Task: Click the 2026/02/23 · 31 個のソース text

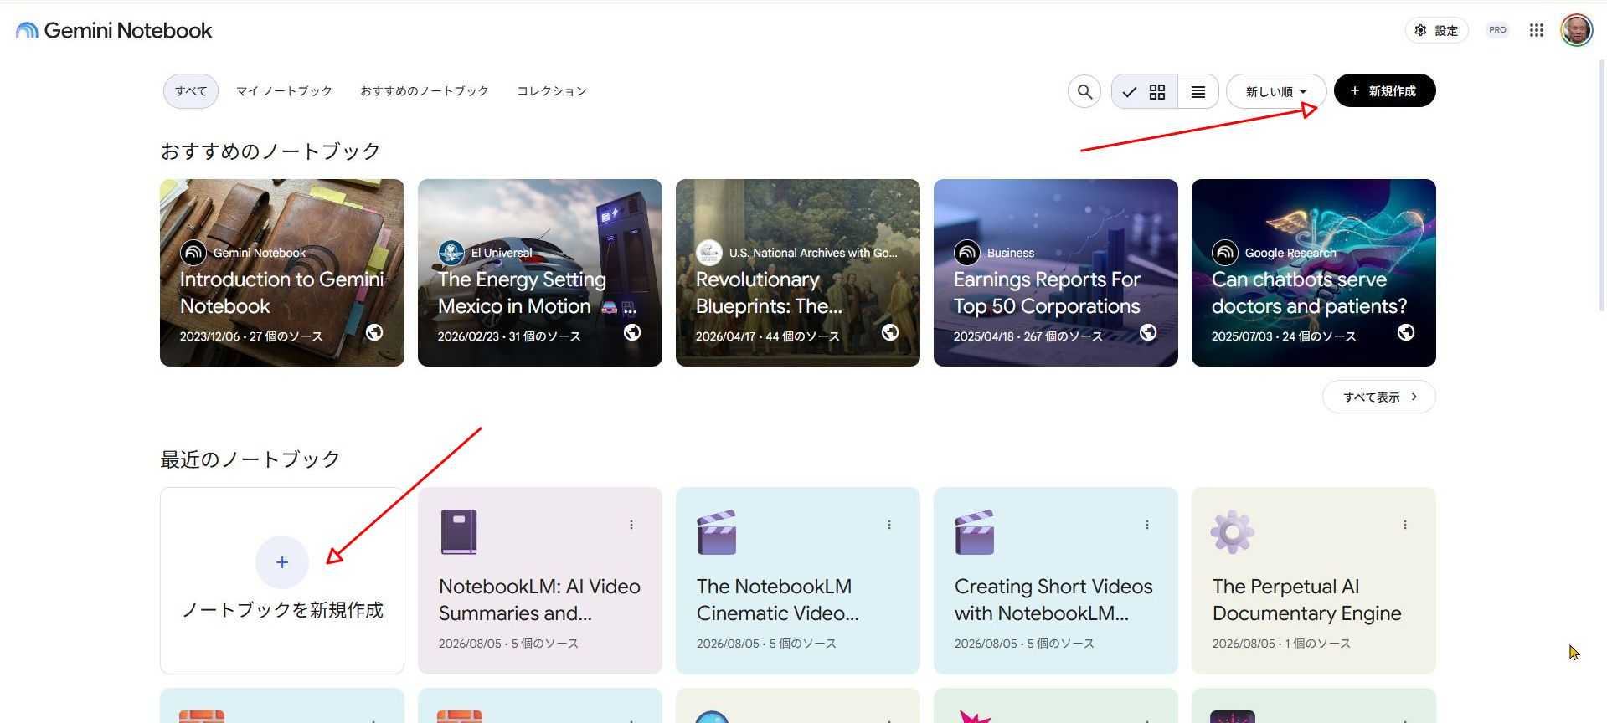Action: 509,336
